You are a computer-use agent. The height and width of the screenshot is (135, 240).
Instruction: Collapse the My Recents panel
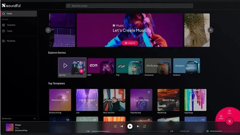tap(34, 119)
